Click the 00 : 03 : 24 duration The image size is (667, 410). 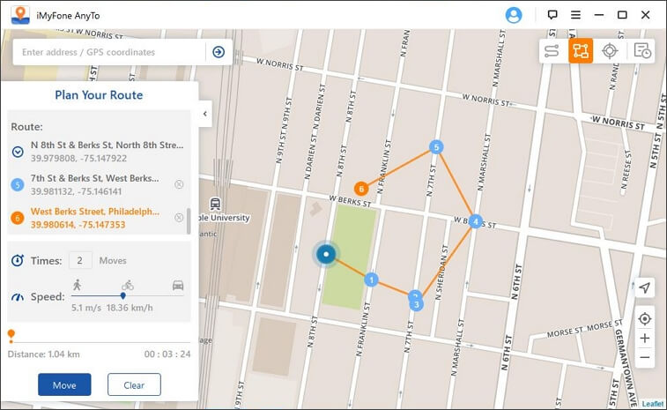[167, 354]
